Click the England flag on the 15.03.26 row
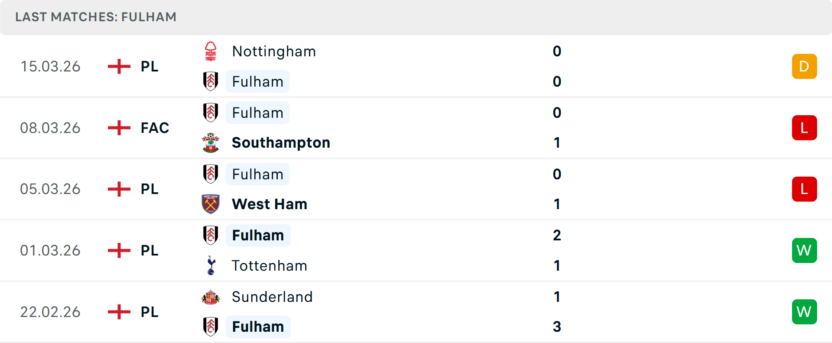Image resolution: width=832 pixels, height=343 pixels. click(x=119, y=66)
